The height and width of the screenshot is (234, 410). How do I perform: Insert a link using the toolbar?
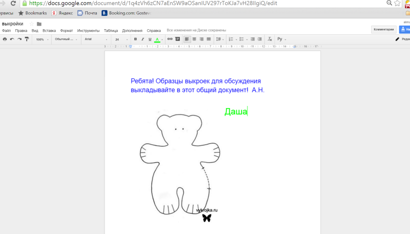pos(170,39)
